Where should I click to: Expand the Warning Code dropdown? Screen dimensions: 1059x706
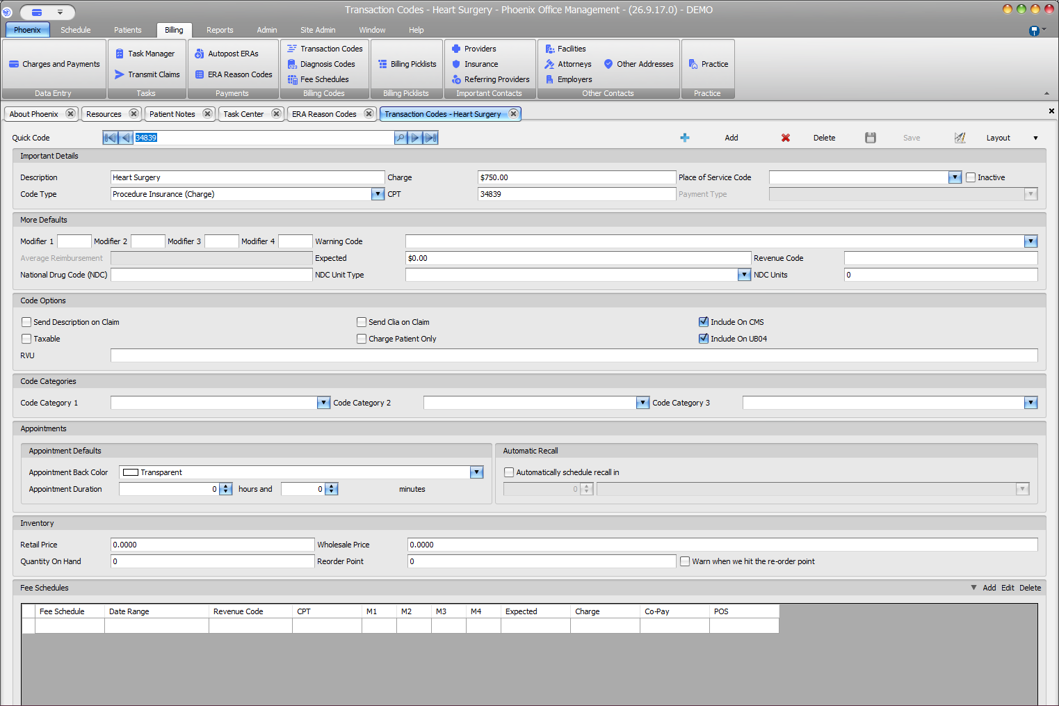tap(1030, 241)
